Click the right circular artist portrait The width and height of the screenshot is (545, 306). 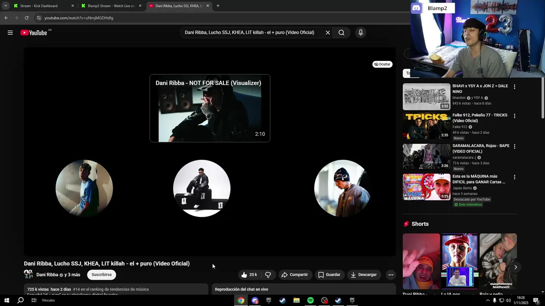342,188
